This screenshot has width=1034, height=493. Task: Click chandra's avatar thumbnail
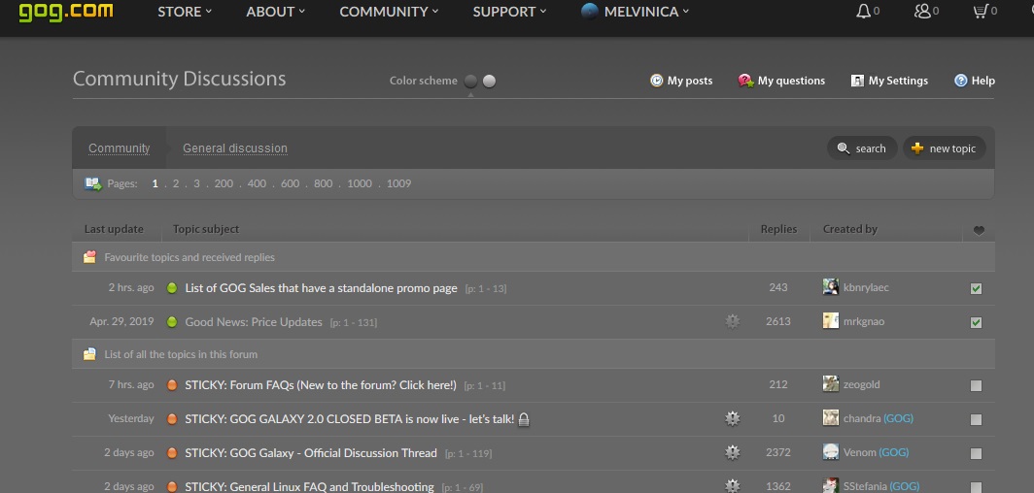(831, 417)
